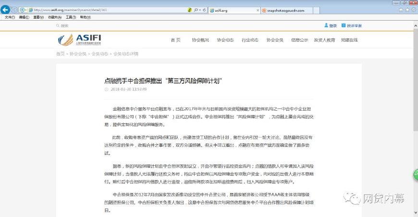Click the scrollbar up arrow

pos(415,25)
